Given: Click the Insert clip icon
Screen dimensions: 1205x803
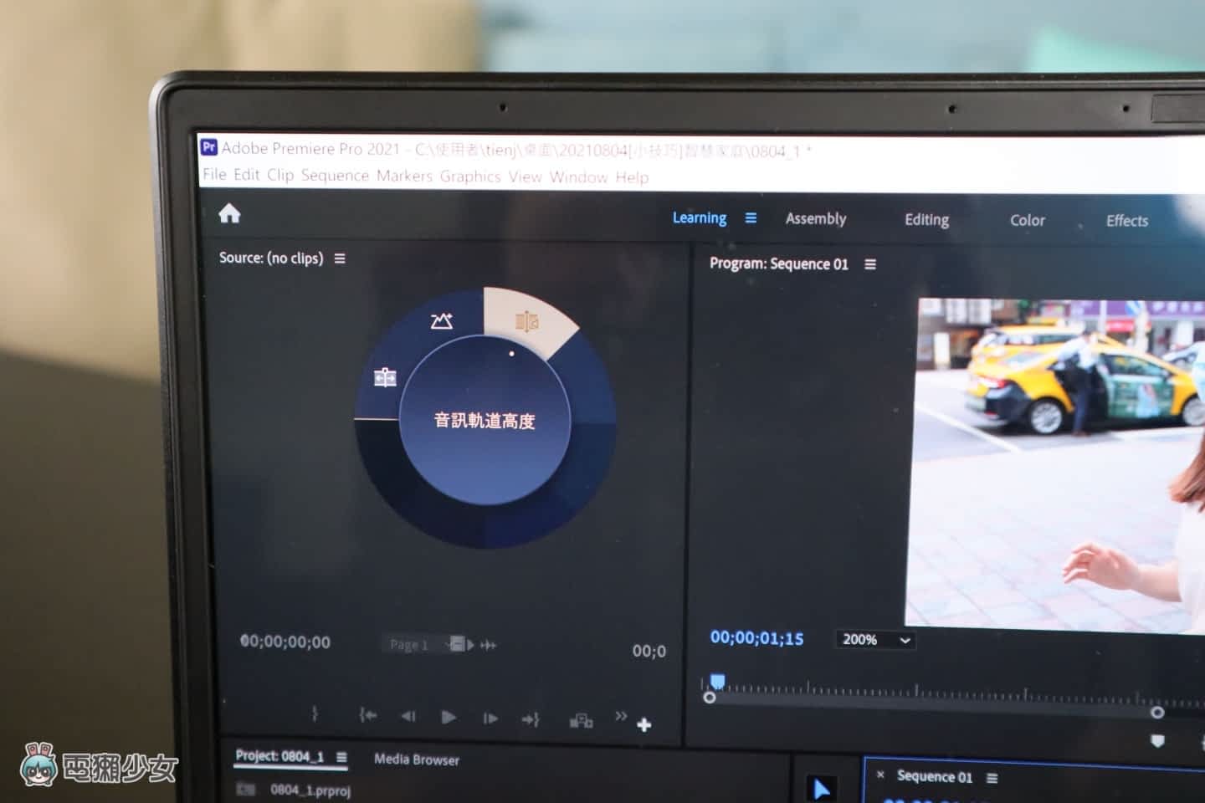Looking at the screenshot, I should coord(581,720).
